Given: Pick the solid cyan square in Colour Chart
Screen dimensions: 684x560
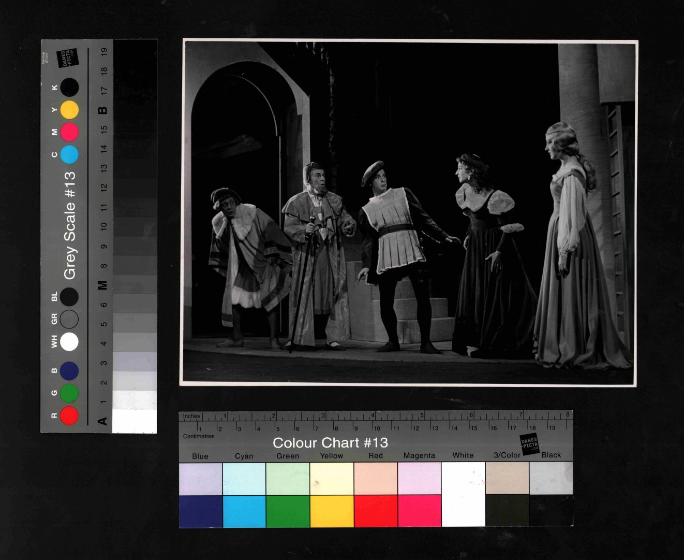Looking at the screenshot, I should coord(244,511).
